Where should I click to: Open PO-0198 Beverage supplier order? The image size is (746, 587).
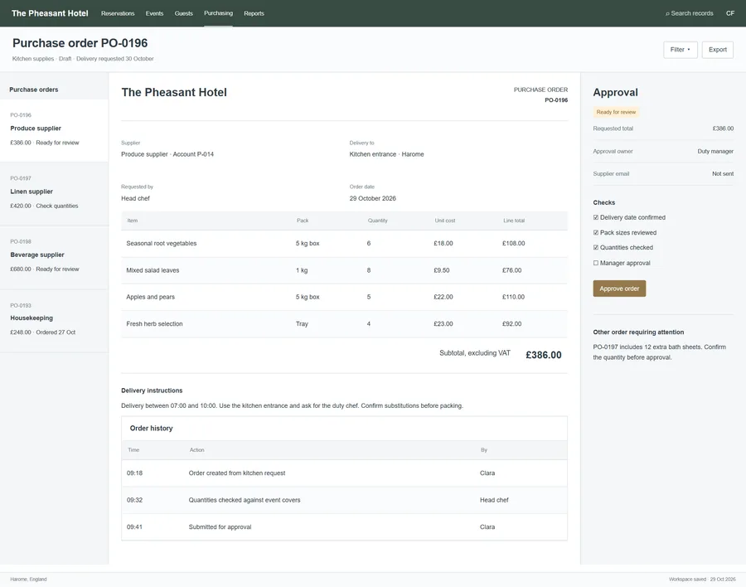(x=54, y=257)
